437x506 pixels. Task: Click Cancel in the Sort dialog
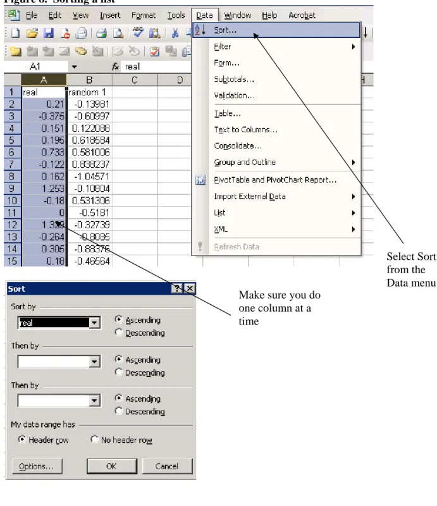(167, 466)
